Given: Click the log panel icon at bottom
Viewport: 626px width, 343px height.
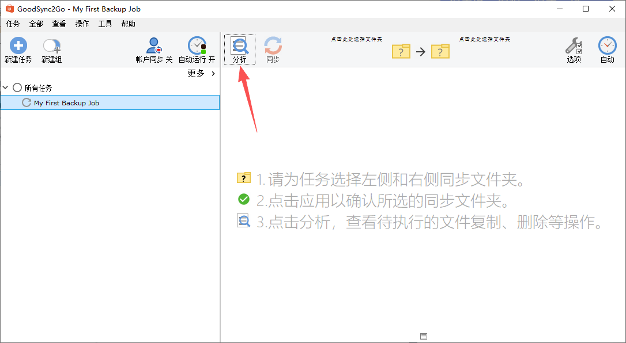Looking at the screenshot, I should pos(424,337).
